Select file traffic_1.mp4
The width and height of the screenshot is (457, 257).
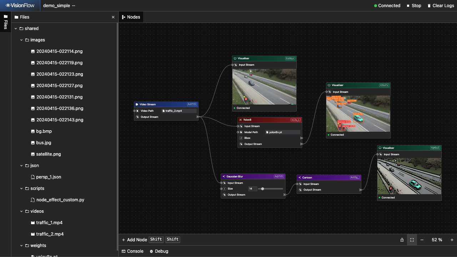click(47, 223)
